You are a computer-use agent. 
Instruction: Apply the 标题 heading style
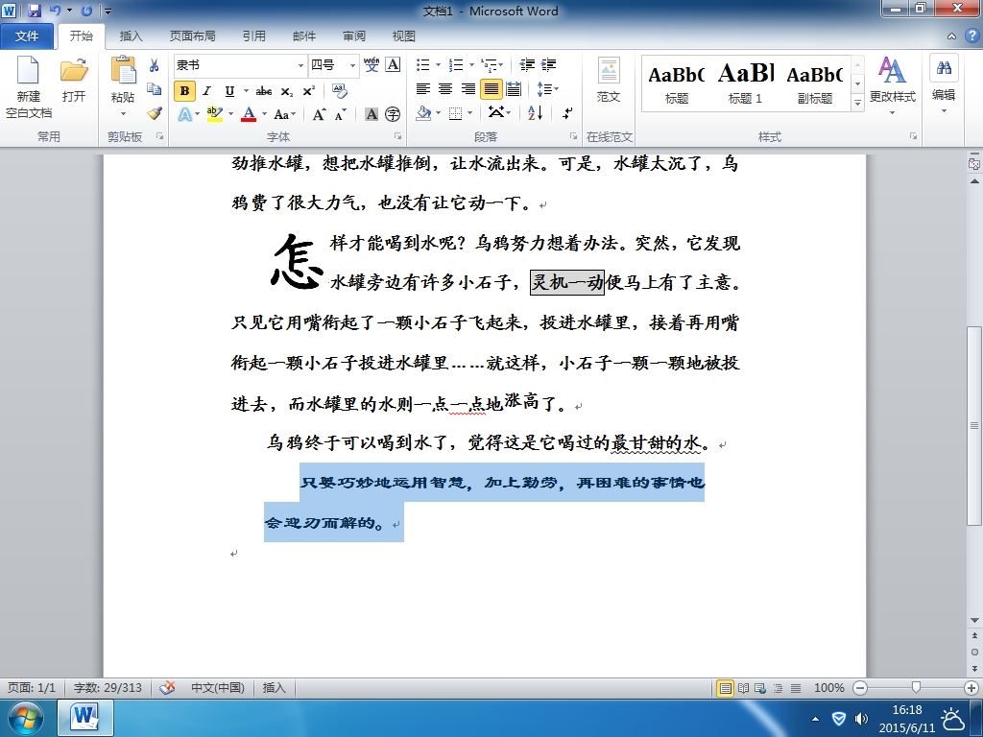pos(677,84)
